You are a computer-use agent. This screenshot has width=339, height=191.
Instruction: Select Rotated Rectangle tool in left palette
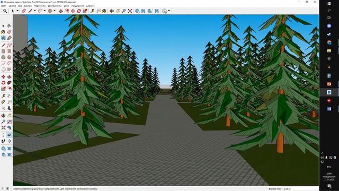[x=10, y=51]
